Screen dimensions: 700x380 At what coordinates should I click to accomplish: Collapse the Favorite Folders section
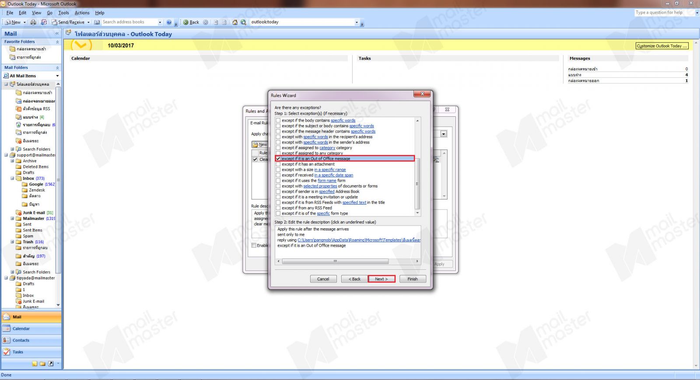(x=57, y=42)
